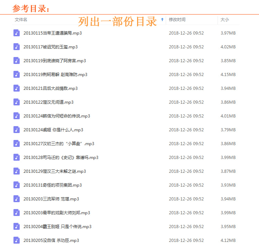Select 20130204霸王别姬 只是个传说.mp3 entry
Screen dimensions: 259x245
click(57, 227)
